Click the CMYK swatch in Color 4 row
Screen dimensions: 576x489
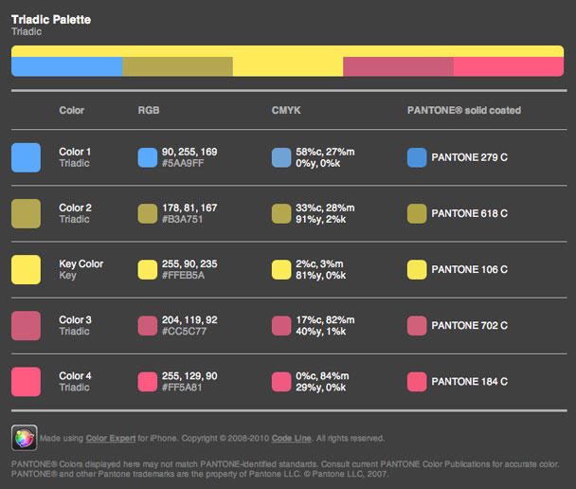[x=281, y=381]
